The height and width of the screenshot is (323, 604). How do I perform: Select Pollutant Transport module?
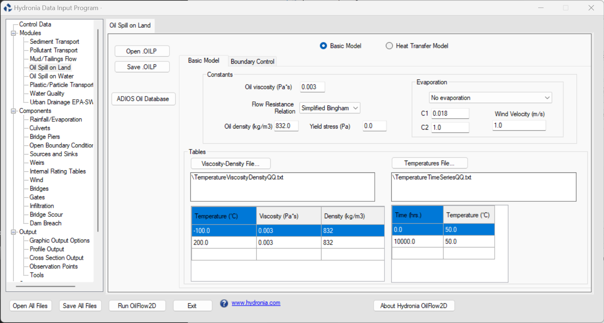[54, 50]
